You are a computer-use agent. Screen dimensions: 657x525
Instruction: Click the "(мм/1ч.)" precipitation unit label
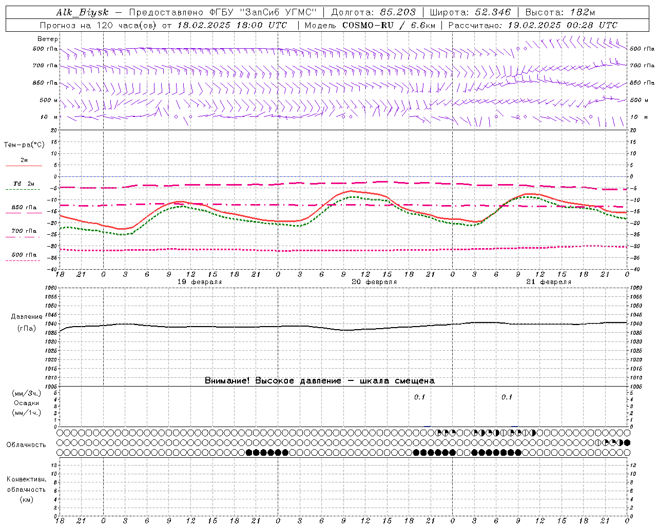26,413
